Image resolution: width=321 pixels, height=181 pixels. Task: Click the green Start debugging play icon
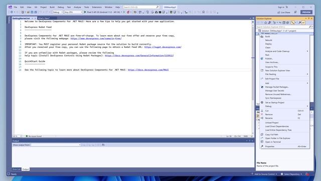pyautogui.click(x=85, y=12)
